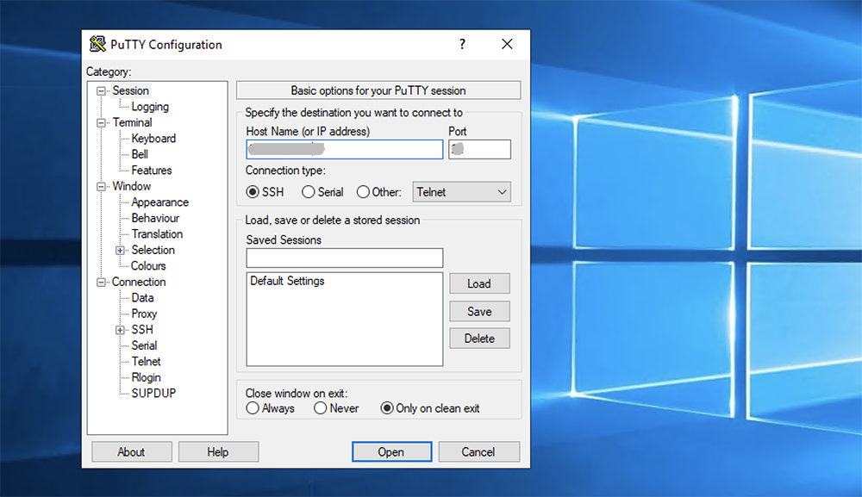Open the Connection category
The image size is (862, 497).
pos(139,282)
